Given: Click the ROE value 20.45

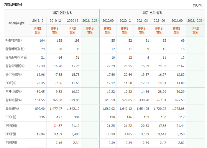Looking at the screenshot, I should pos(41,83).
